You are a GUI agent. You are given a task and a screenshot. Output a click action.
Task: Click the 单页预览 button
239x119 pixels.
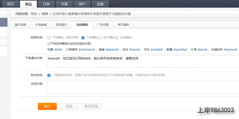point(92,106)
